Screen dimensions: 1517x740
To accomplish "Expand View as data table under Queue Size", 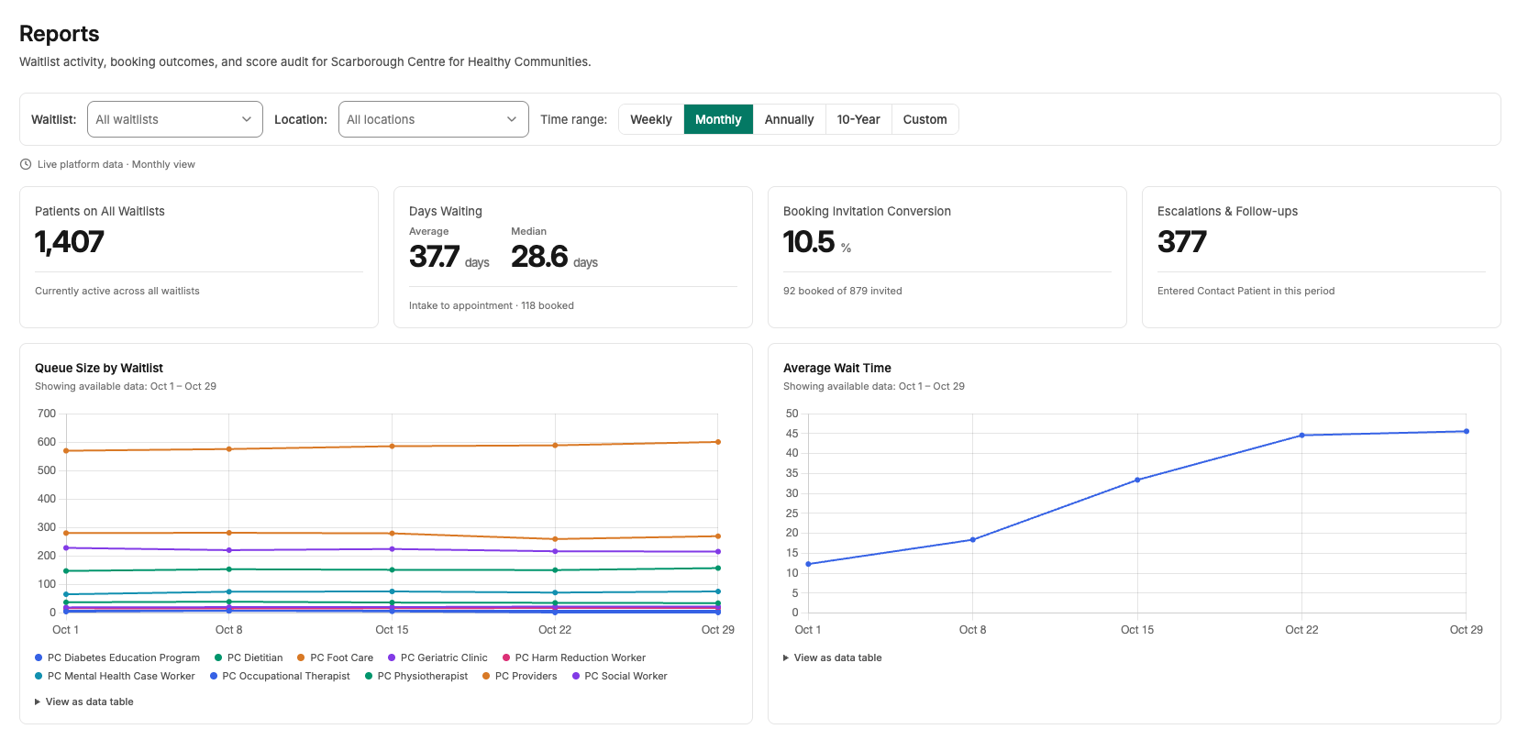I will coord(84,701).
